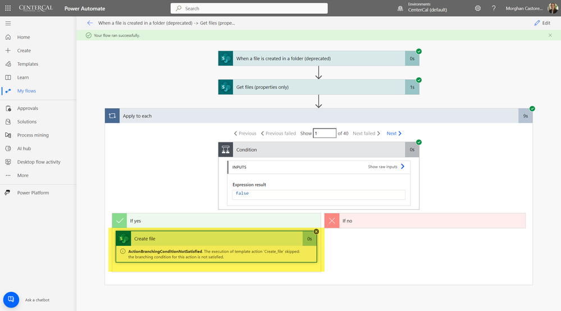Click the Search box
Image resolution: width=561 pixels, height=311 pixels.
(x=249, y=8)
